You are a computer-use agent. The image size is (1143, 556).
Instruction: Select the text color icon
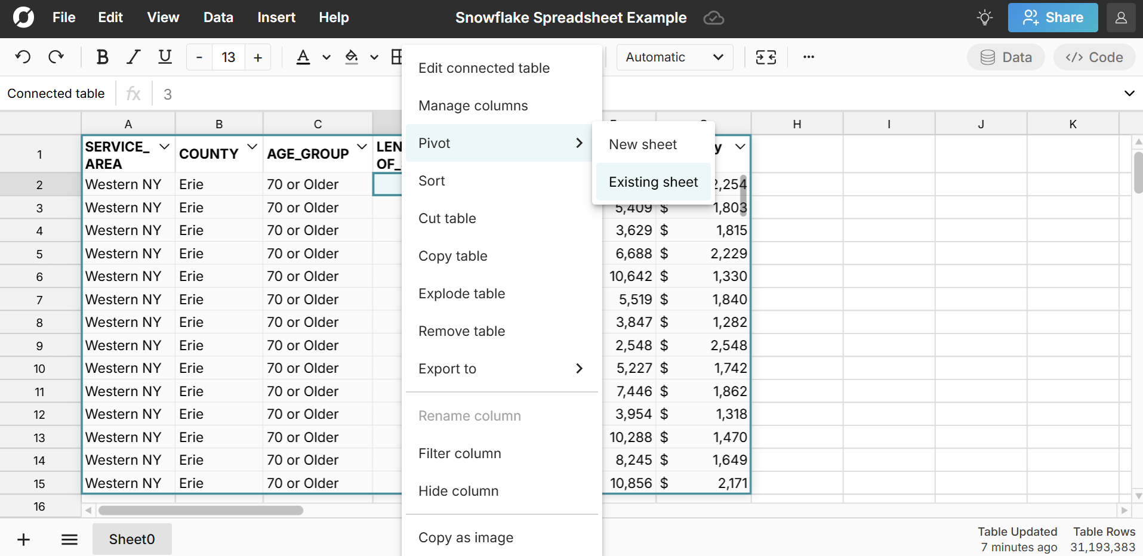303,57
